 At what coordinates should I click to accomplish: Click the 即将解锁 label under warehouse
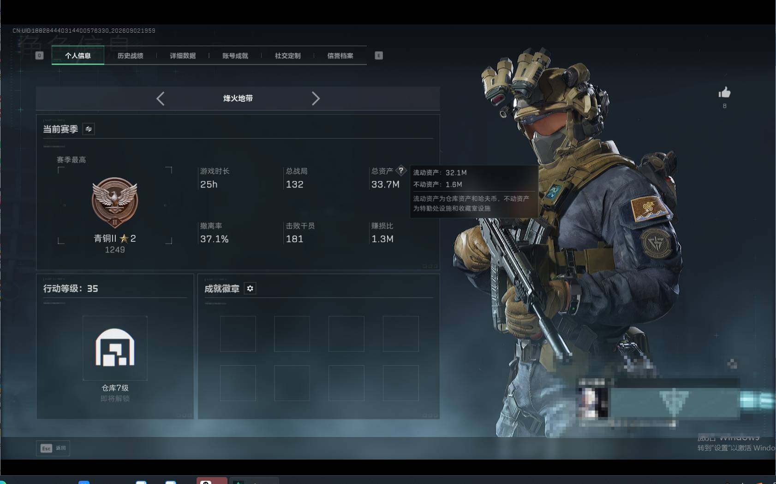coord(115,398)
